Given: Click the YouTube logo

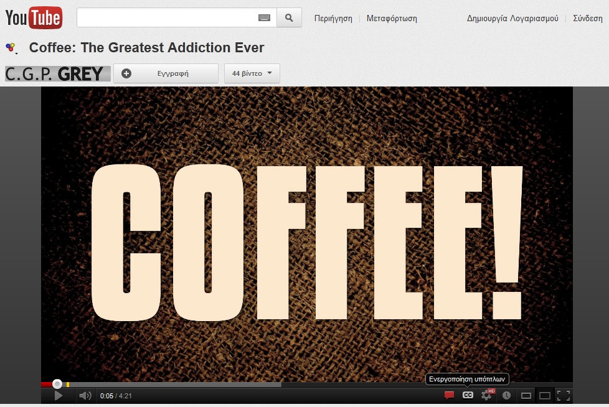Looking at the screenshot, I should 34,18.
